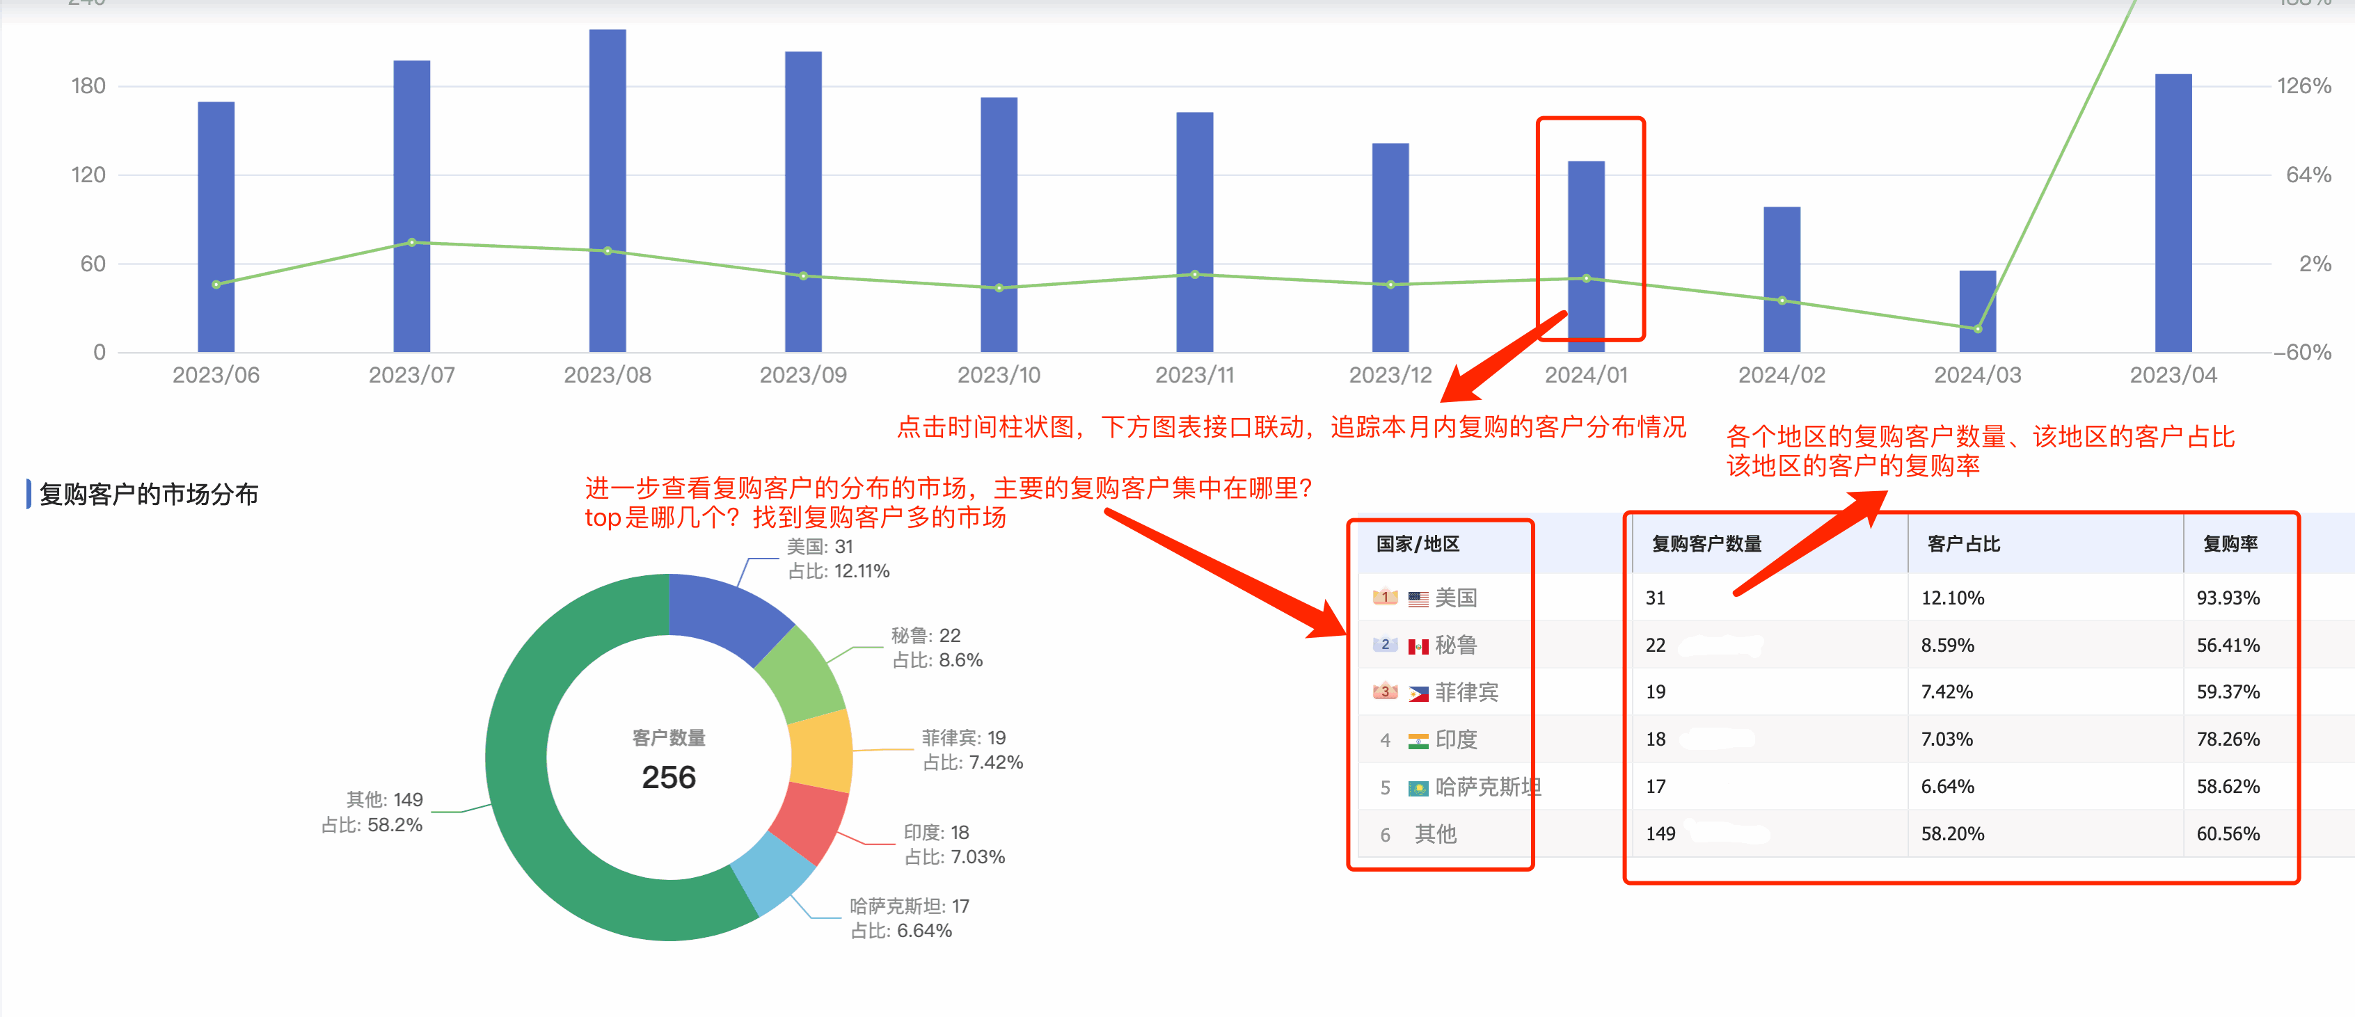Click the tallest 2023/08 bar
2355x1017 pixels.
click(x=607, y=191)
